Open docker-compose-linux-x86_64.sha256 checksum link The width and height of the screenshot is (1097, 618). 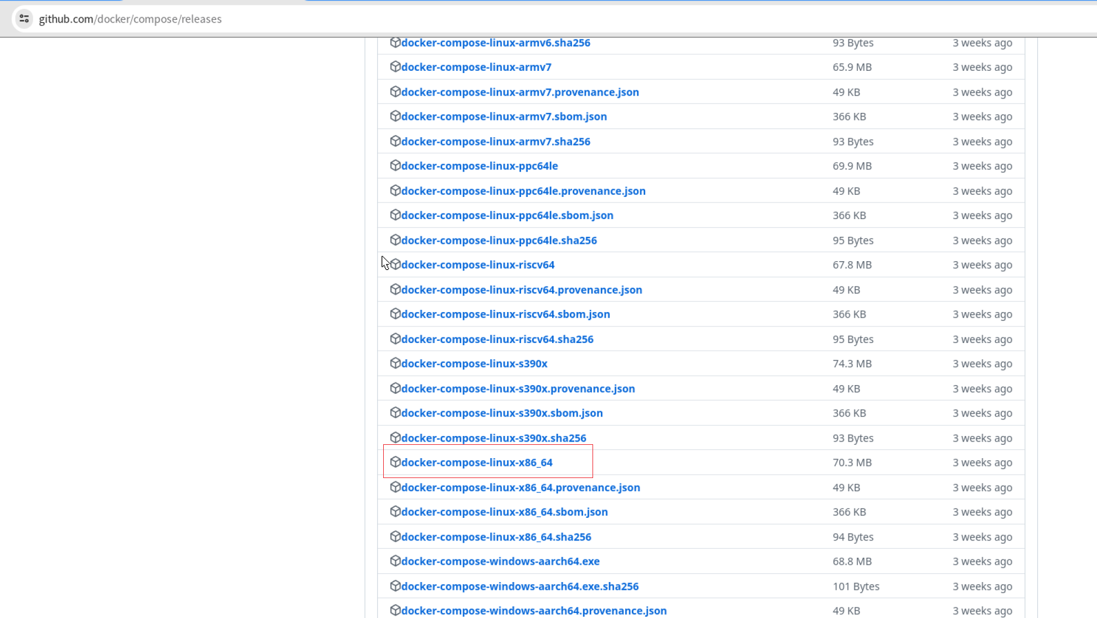tap(496, 537)
